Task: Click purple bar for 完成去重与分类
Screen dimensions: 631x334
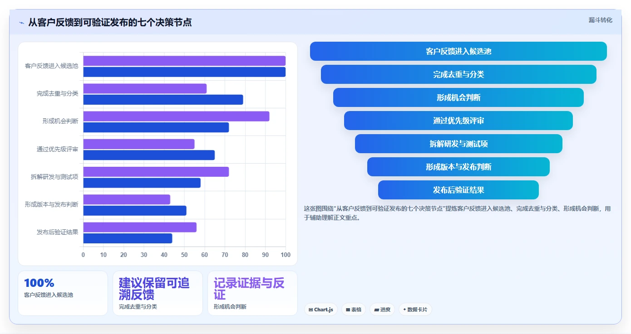Action: click(145, 89)
